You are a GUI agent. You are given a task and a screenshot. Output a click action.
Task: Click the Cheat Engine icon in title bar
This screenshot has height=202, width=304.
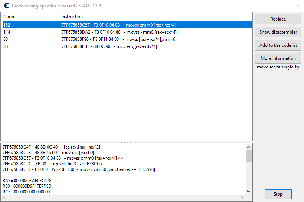pyautogui.click(x=6, y=6)
